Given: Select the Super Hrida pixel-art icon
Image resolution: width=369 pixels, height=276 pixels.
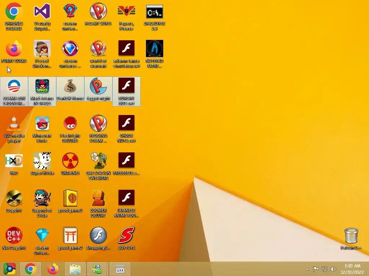Looking at the screenshot, I should coord(42,164).
